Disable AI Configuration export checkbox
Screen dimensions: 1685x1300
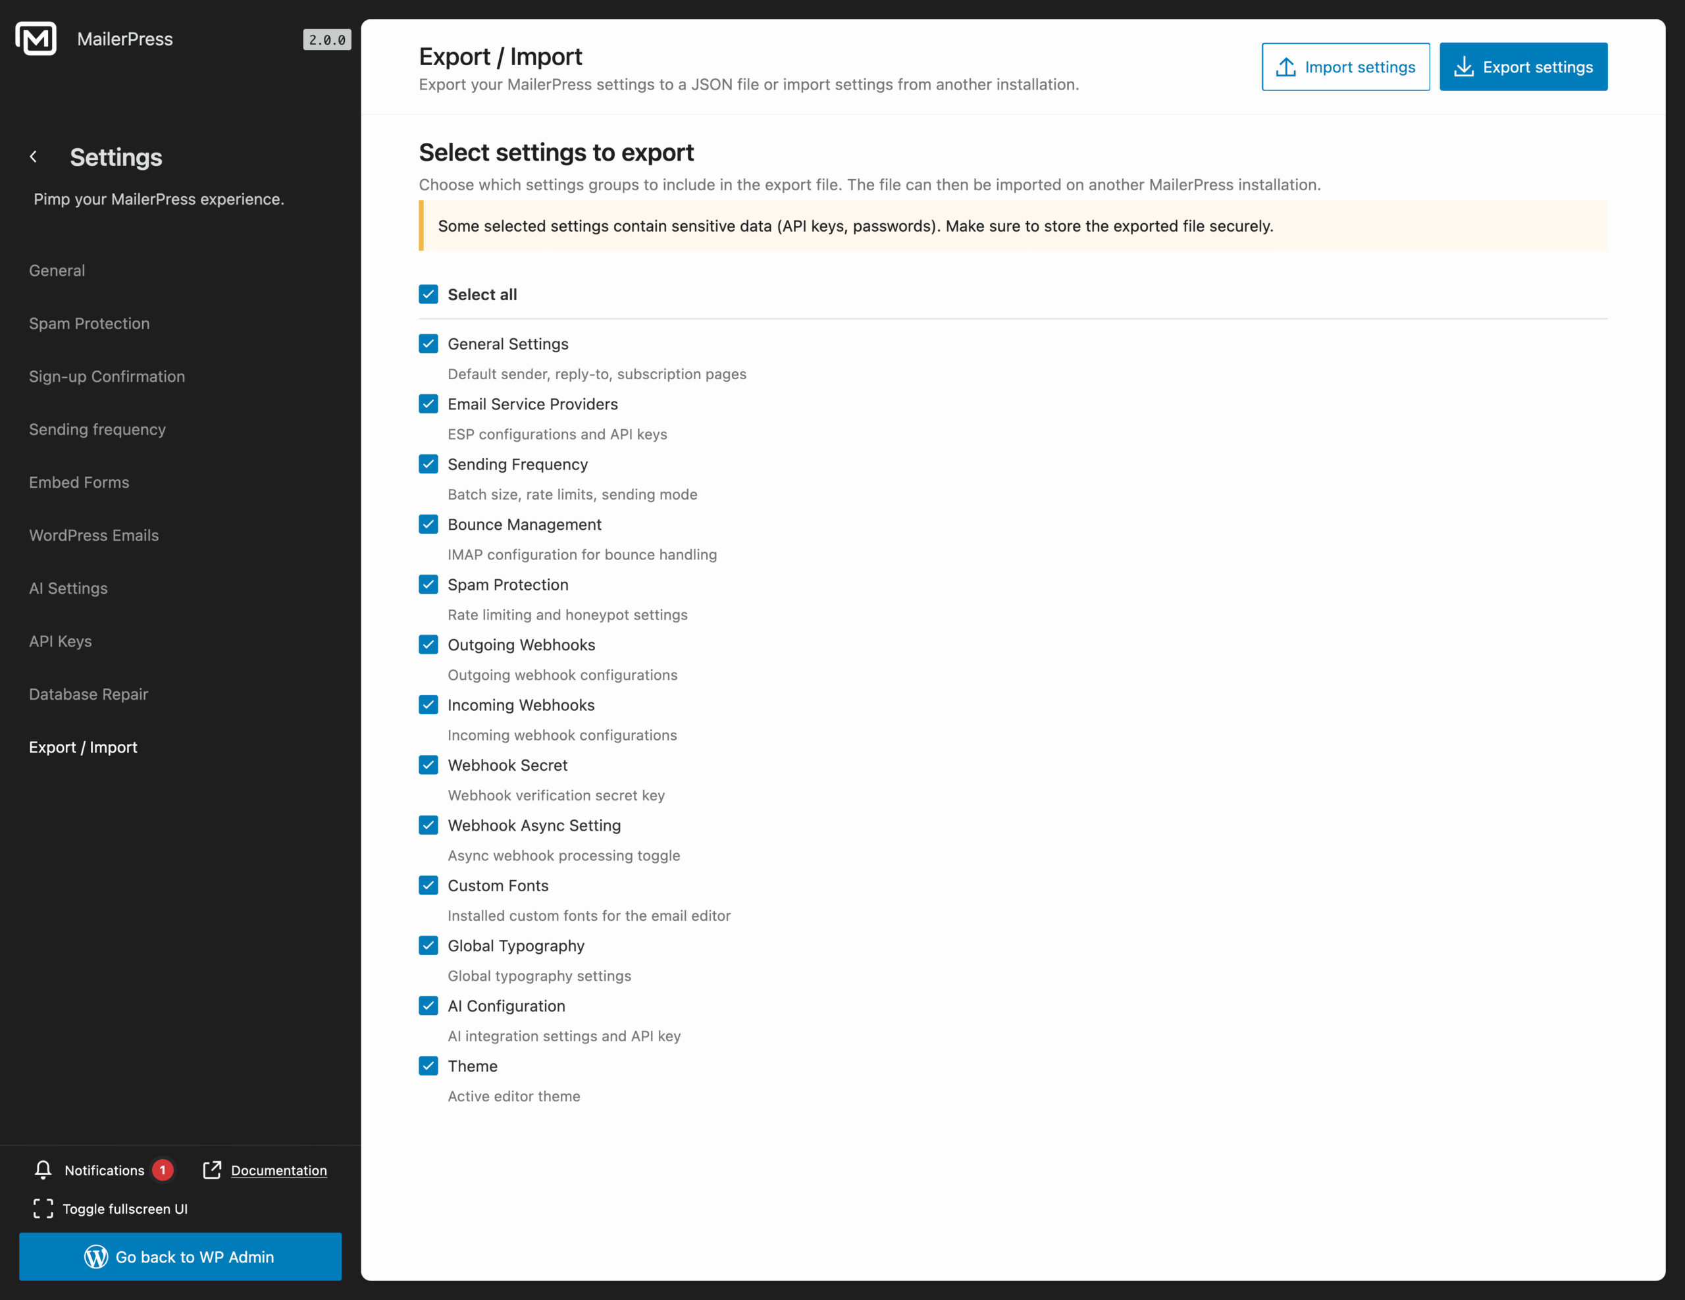(x=428, y=1005)
